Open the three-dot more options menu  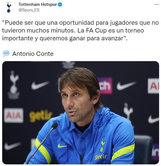tap(157, 4)
